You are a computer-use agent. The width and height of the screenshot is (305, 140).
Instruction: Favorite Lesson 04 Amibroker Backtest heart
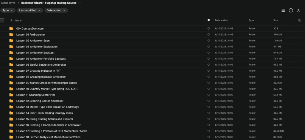pyautogui.click(x=208, y=53)
